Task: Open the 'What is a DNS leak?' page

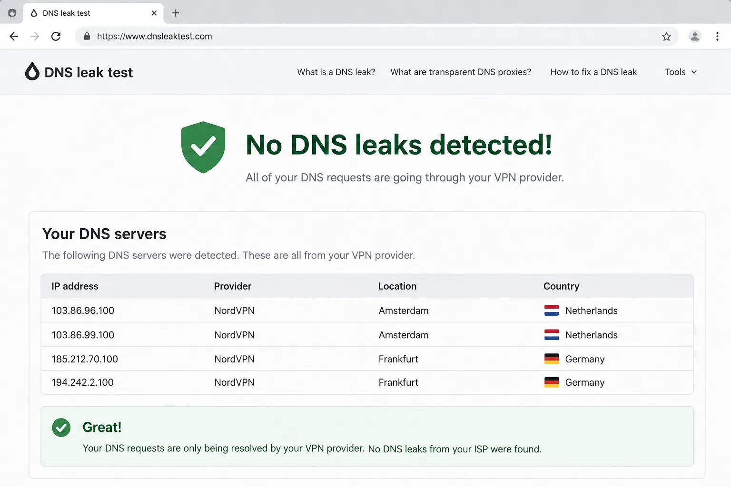Action: click(336, 72)
